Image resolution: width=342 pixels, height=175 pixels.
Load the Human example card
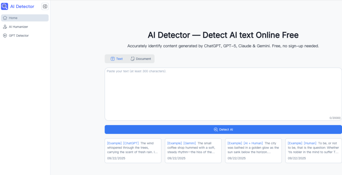[314, 151]
